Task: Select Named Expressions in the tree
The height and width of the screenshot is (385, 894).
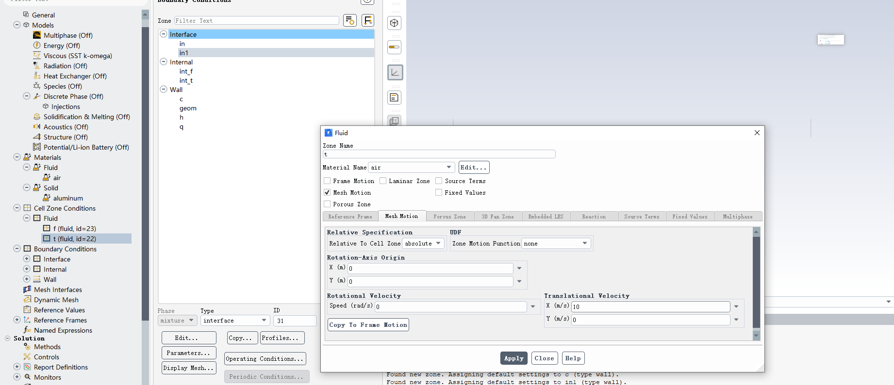Action: [63, 330]
